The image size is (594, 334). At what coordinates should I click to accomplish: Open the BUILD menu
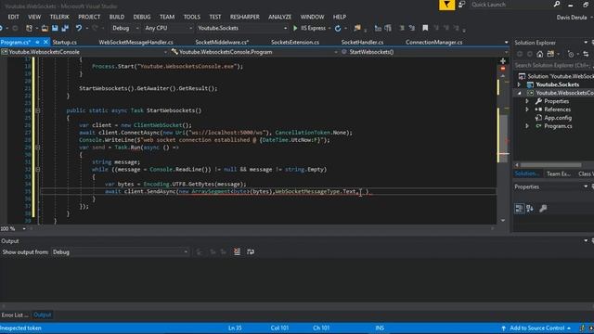(x=117, y=17)
